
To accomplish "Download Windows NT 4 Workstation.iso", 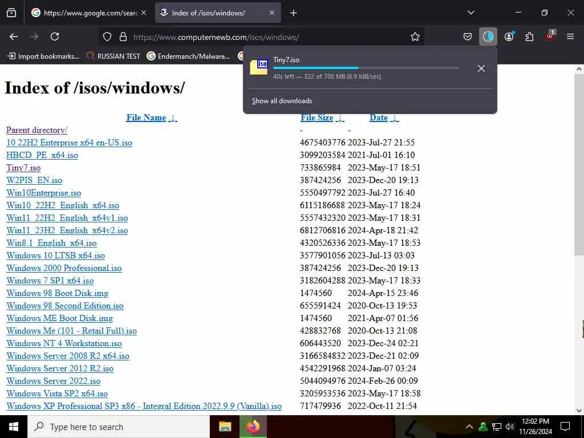I will point(64,343).
